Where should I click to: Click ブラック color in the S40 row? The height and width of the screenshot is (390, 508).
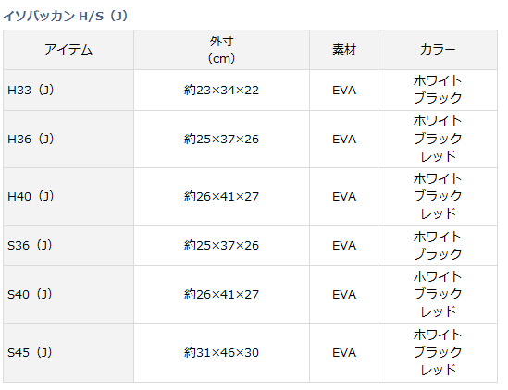[x=438, y=294]
